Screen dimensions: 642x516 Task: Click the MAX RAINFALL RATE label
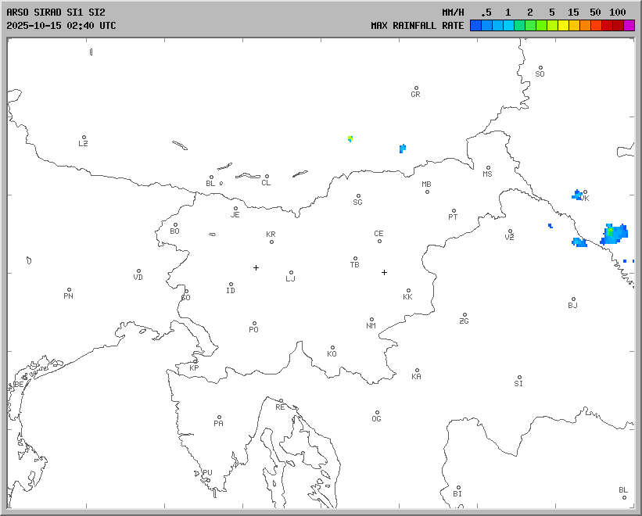417,26
